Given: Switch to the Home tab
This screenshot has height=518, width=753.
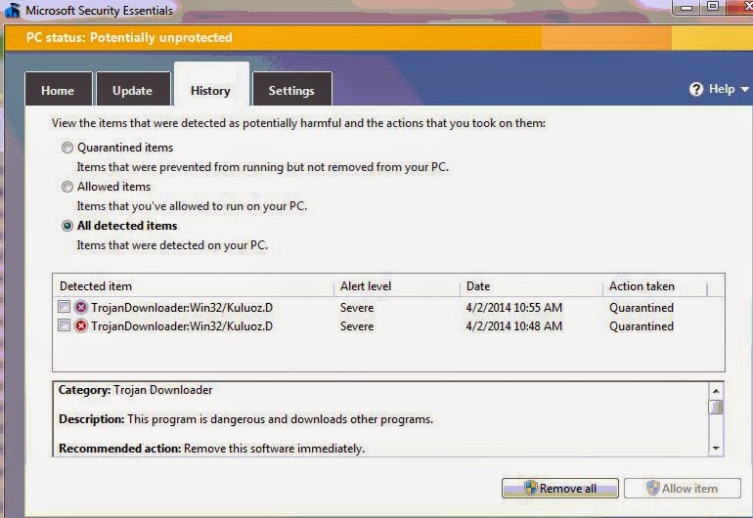Looking at the screenshot, I should (x=58, y=89).
